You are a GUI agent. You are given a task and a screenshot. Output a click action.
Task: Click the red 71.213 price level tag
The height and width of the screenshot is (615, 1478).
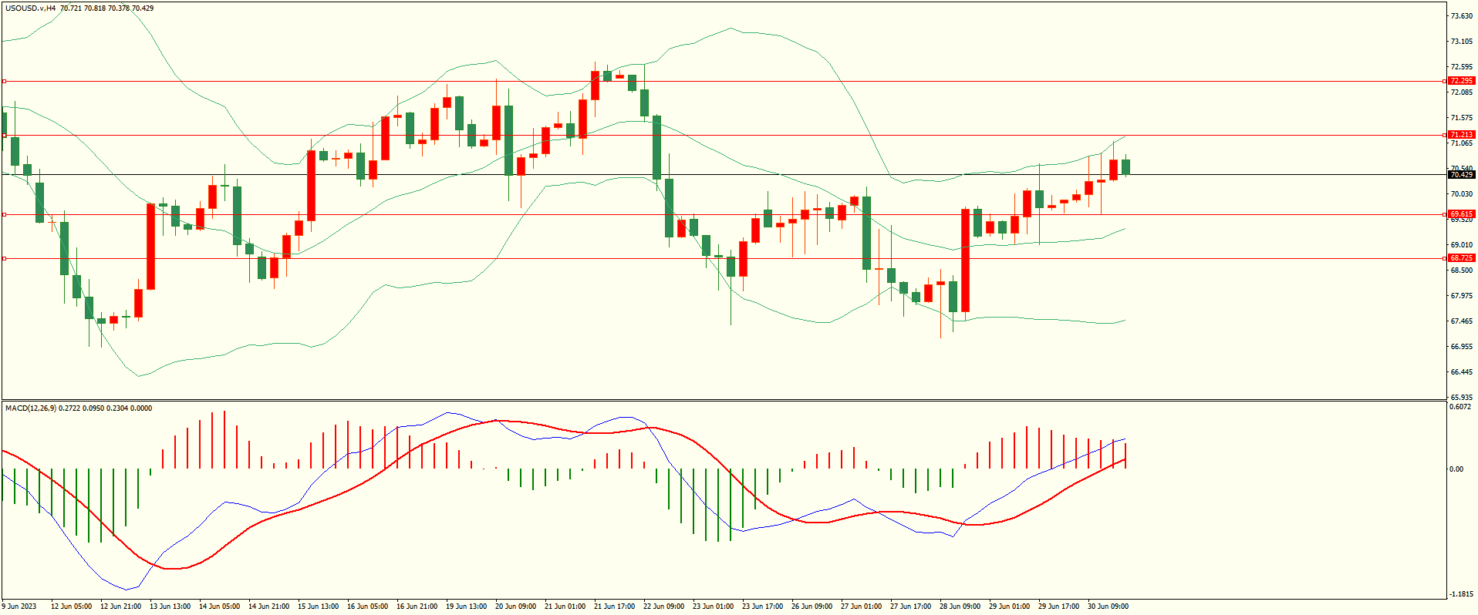pyautogui.click(x=1461, y=135)
